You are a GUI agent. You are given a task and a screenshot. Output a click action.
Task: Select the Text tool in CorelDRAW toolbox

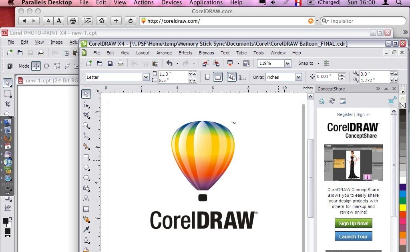pyautogui.click(x=86, y=198)
